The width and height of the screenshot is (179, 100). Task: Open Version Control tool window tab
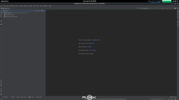[22, 97]
